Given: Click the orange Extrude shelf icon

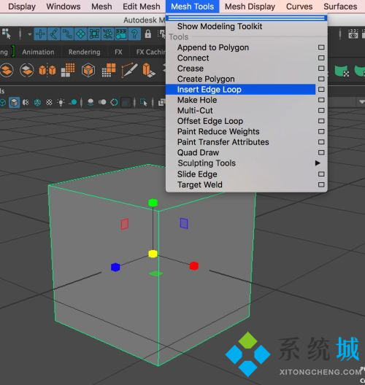Looking at the screenshot, I should point(148,71).
